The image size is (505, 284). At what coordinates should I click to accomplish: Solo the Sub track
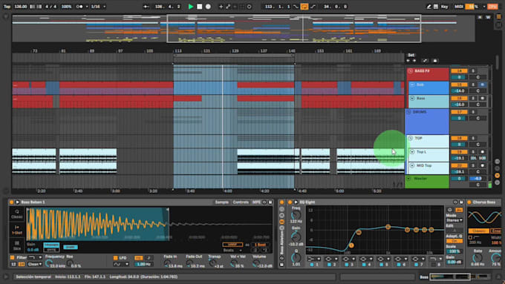[x=473, y=85]
